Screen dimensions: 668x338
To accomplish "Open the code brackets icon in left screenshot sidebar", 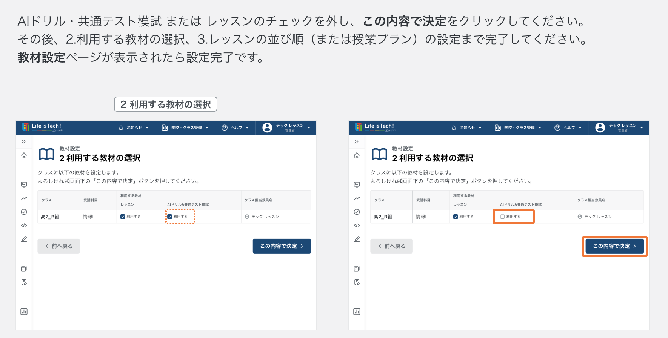I will (24, 226).
